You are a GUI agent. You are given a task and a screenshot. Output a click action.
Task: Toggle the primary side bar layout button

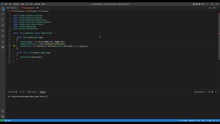pos(194,4)
